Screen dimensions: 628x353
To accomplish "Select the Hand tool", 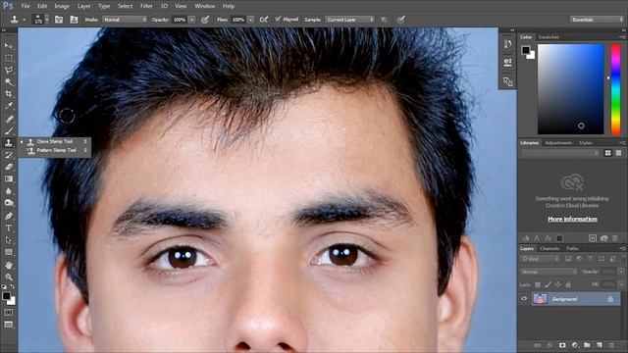I will [x=9, y=265].
